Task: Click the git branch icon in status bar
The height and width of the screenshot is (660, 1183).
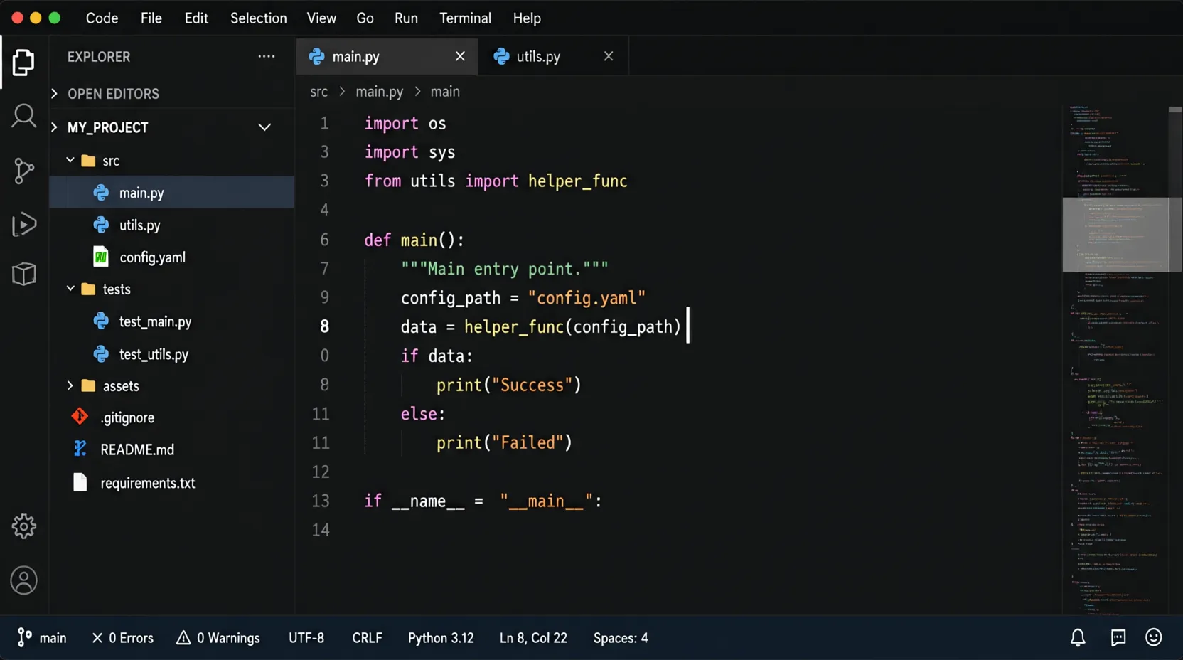Action: click(24, 637)
